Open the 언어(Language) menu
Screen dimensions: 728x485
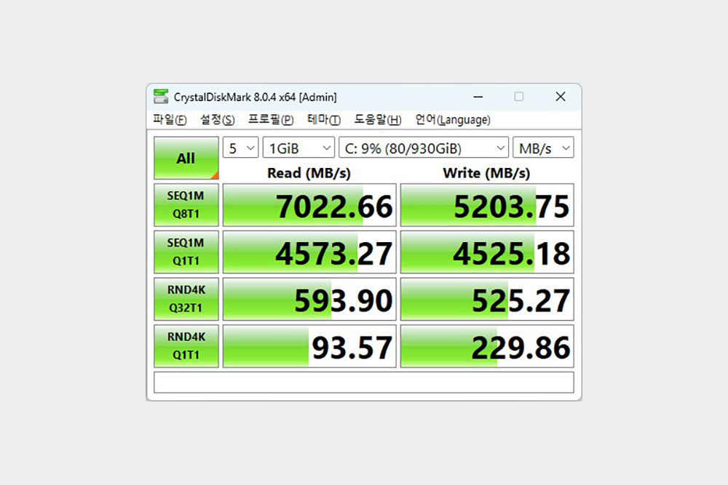click(x=453, y=120)
